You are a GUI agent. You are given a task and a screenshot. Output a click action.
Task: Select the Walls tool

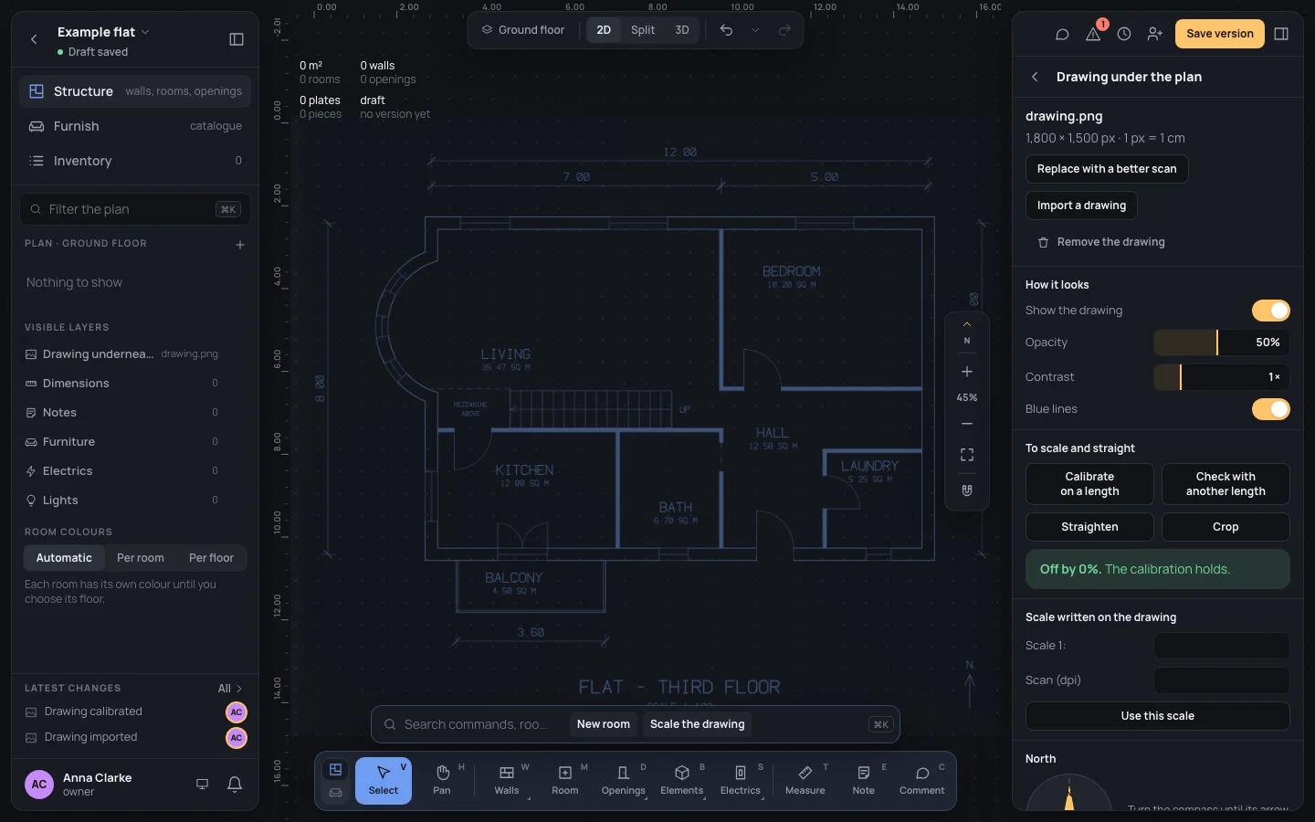click(x=507, y=781)
